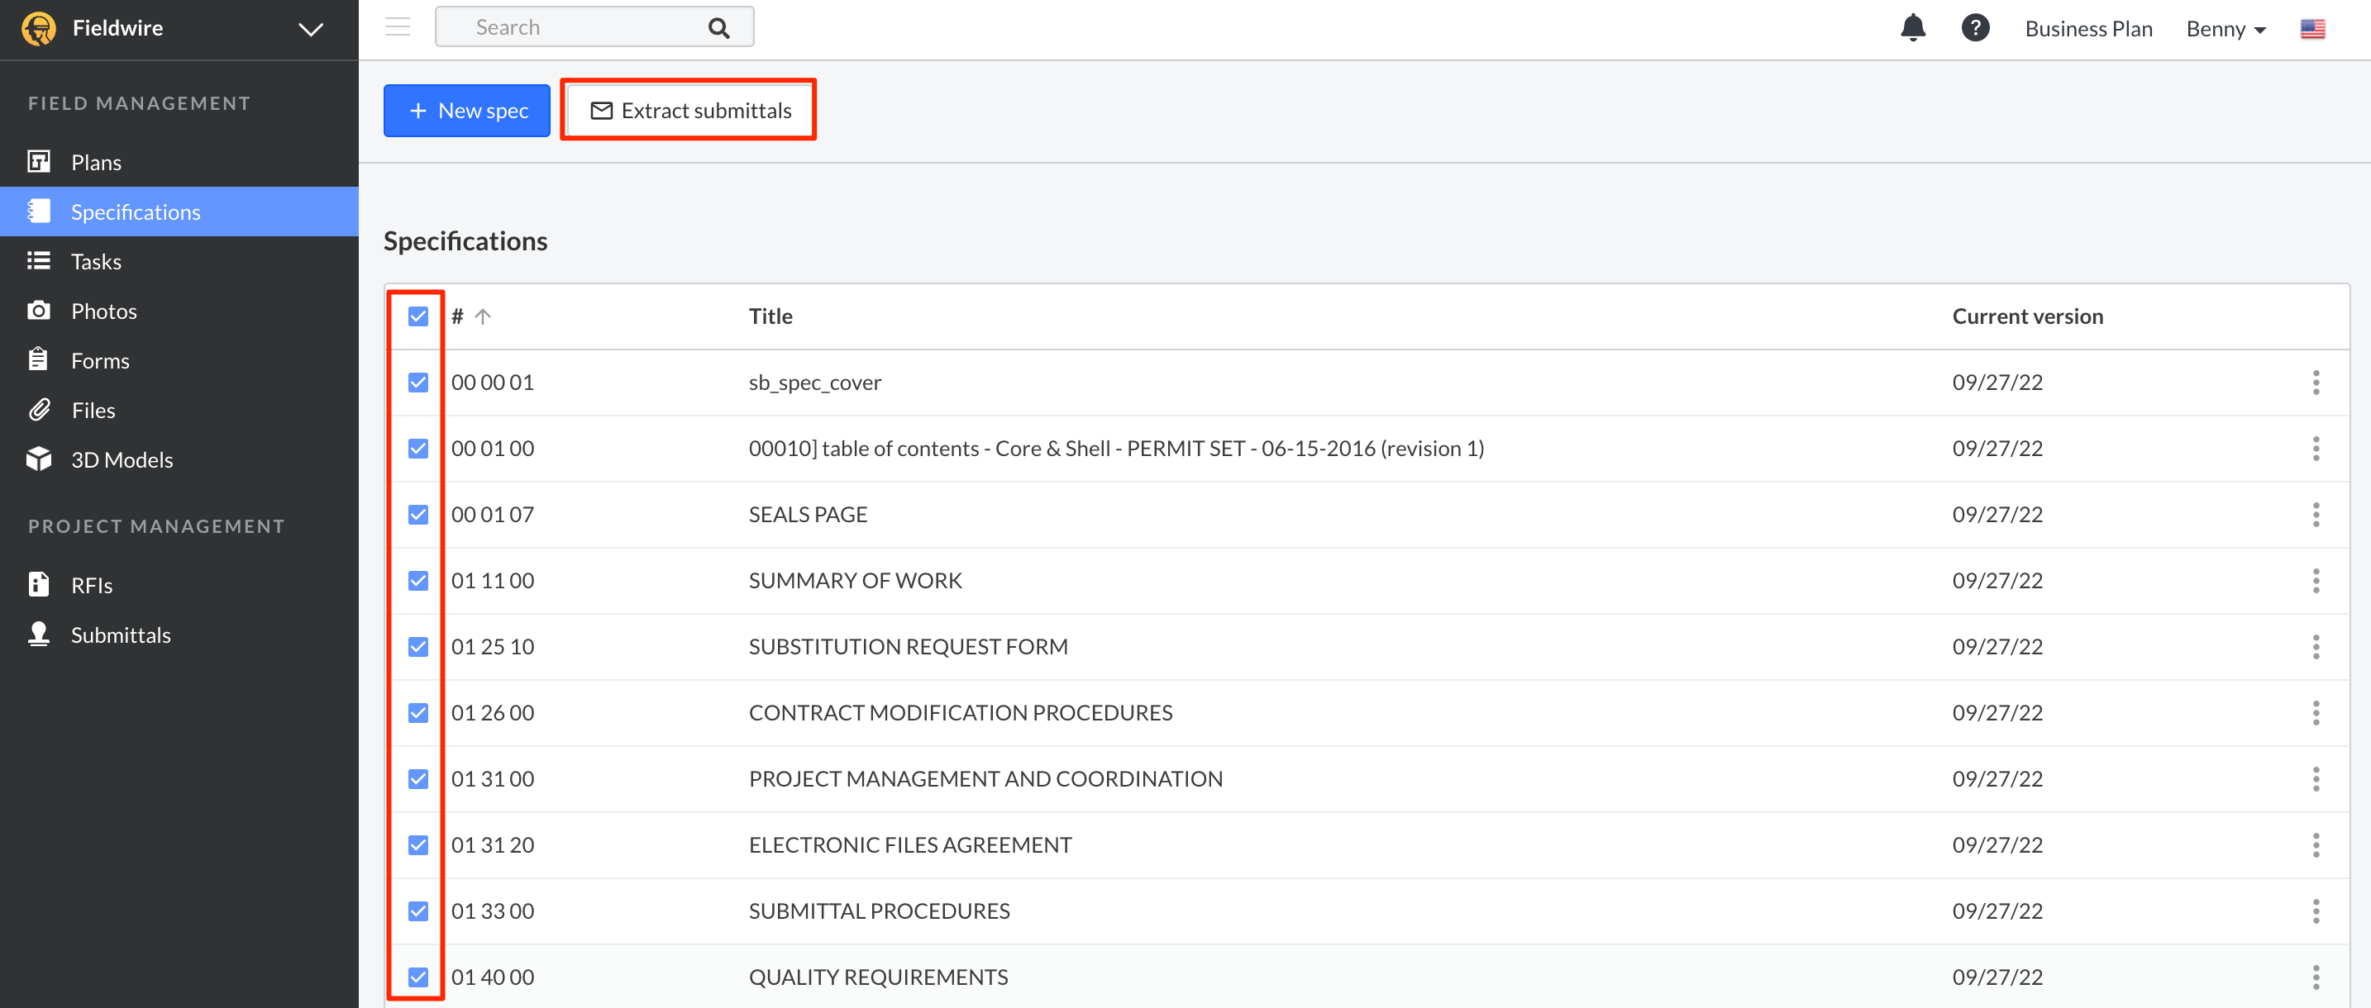Viewport: 2371px width, 1008px height.
Task: Click the search magnifier icon
Action: 719,27
